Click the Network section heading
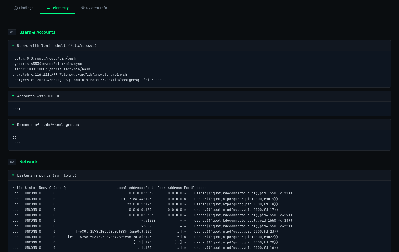The height and width of the screenshot is (252, 399). (x=28, y=162)
